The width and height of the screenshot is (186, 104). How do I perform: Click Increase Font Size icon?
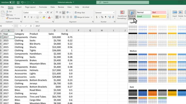tap(48, 13)
